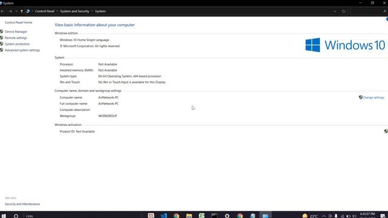
Task: Click the shield icon beside Device Manager
Action: click(x=2, y=31)
